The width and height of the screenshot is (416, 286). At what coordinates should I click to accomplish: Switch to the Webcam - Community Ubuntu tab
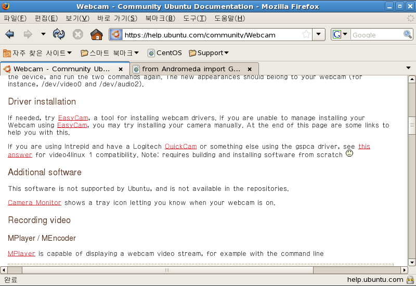click(x=61, y=69)
